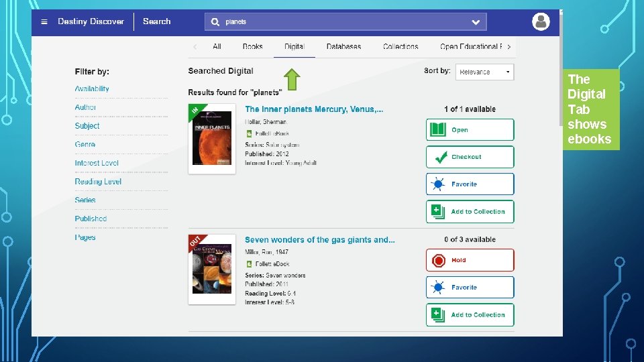
Task: Switch to the All tab
Action: point(217,47)
